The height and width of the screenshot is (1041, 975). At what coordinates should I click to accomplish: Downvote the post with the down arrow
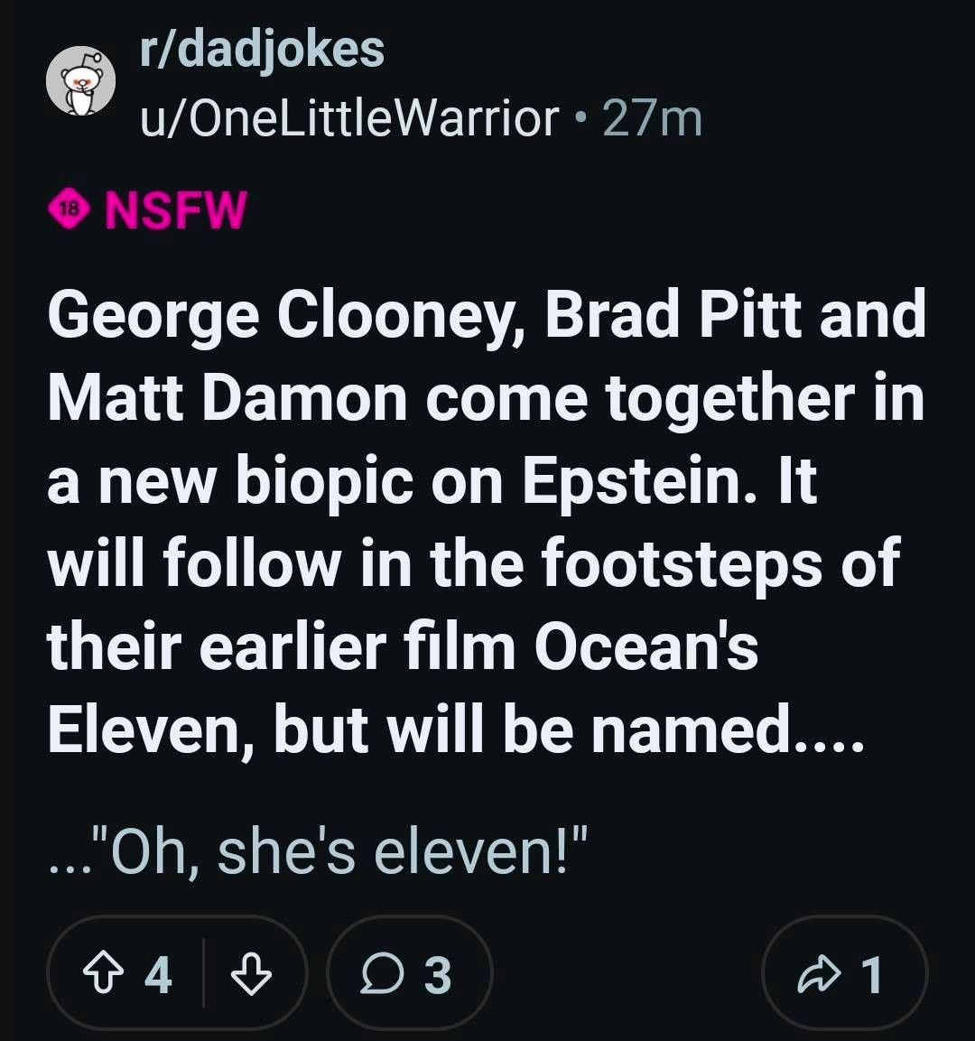click(x=251, y=973)
